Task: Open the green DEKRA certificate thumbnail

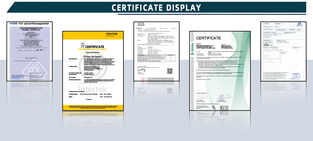Action: click(220, 71)
